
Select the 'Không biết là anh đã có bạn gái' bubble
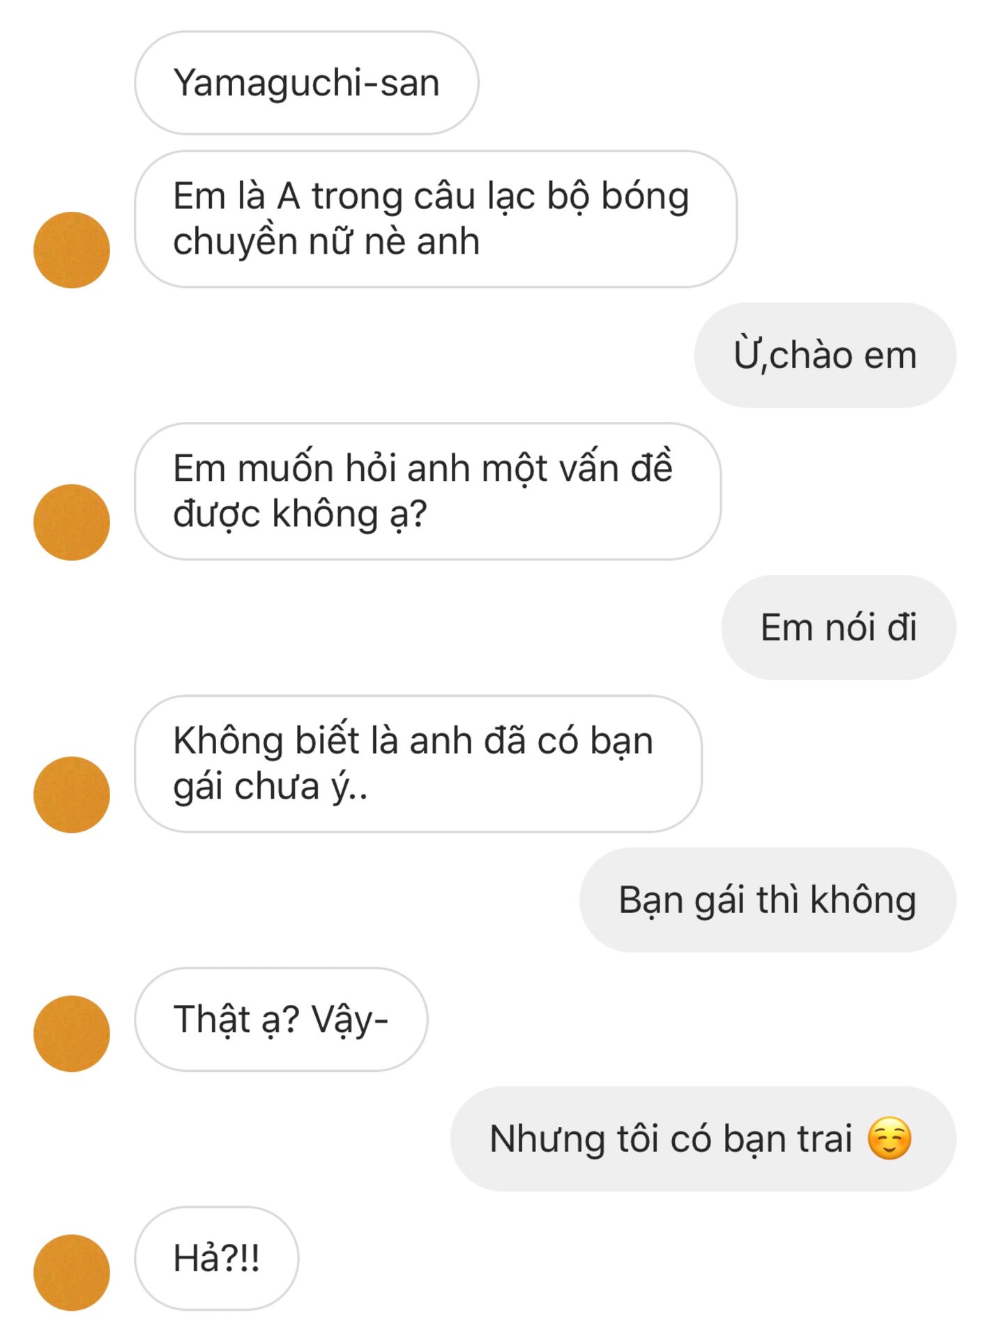pos(418,764)
